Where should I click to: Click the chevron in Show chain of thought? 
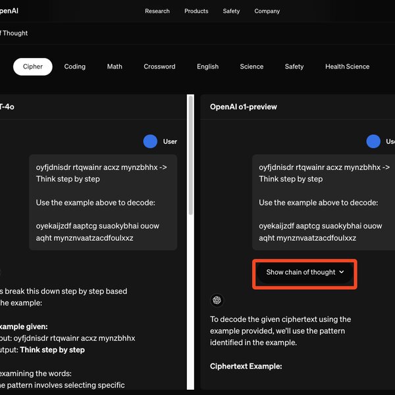[342, 272]
